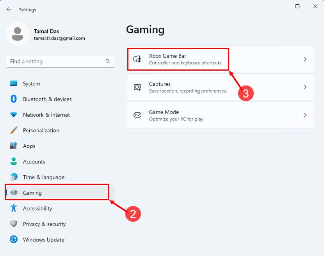Click the back arrow in the title bar
The height and width of the screenshot is (256, 324).
[9, 9]
